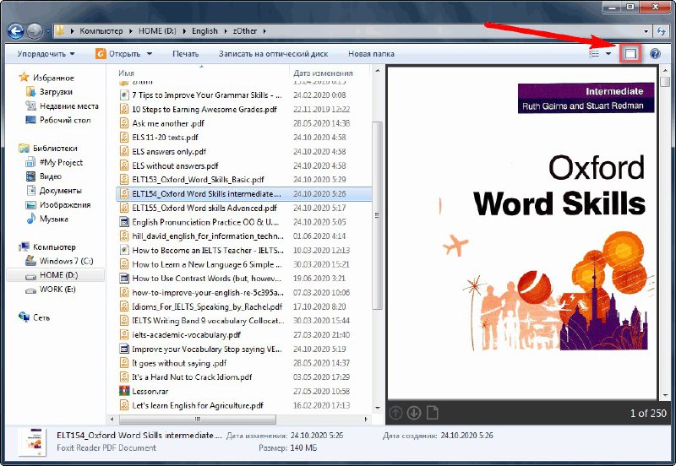
Task: Sort by Имя column header
Action: pos(126,73)
